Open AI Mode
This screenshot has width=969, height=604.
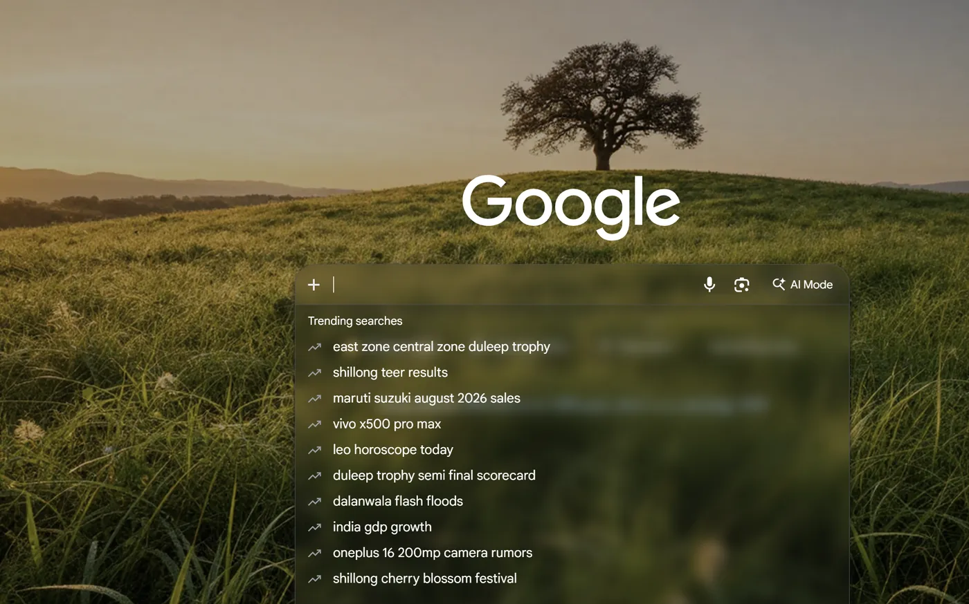point(802,285)
